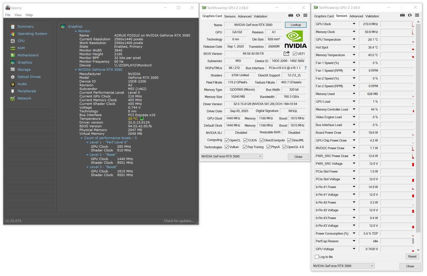
Task: Click the Peripherals mouse icon in Speccy
Action: pos(12,91)
